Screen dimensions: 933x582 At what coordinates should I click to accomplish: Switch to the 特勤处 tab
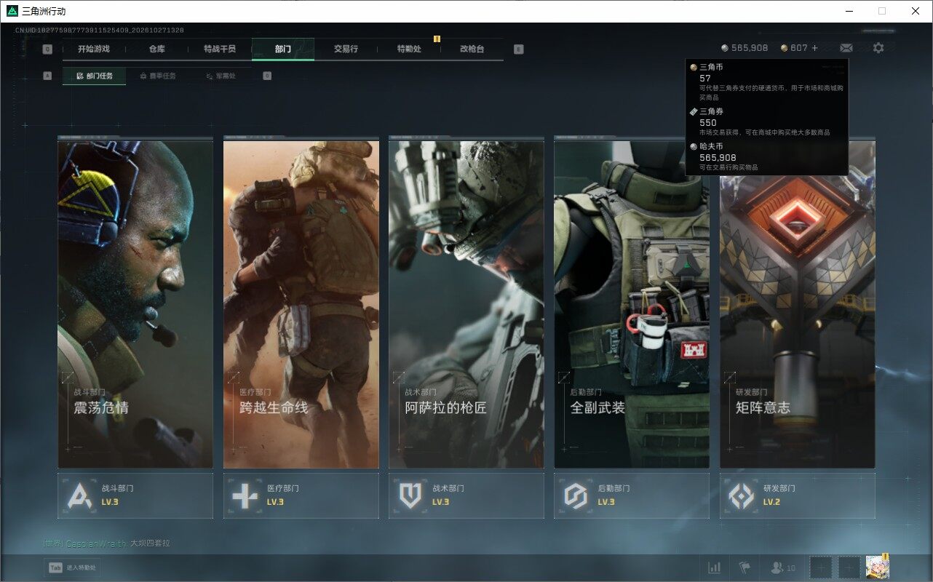pos(409,49)
